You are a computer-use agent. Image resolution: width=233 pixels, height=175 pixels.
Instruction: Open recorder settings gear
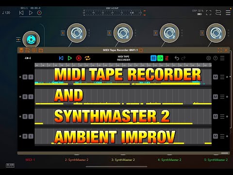(x=209, y=58)
